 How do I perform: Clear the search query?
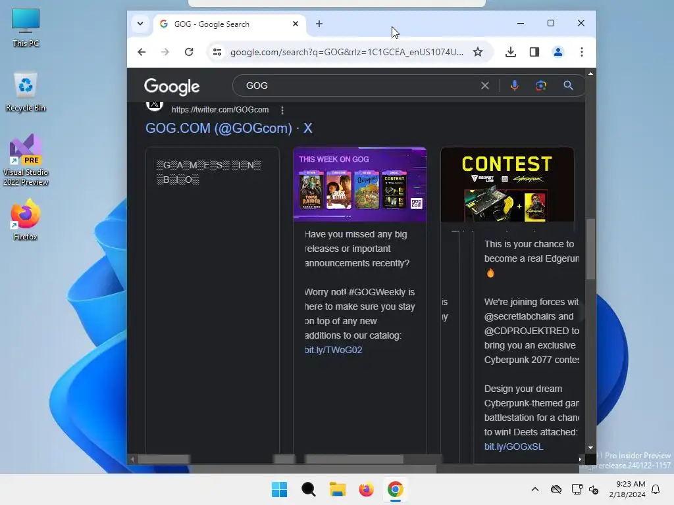(485, 85)
